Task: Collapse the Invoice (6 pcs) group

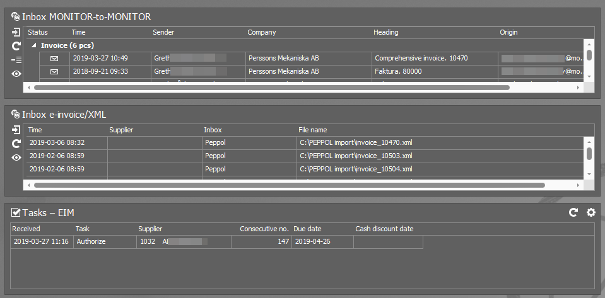Action: coord(33,46)
